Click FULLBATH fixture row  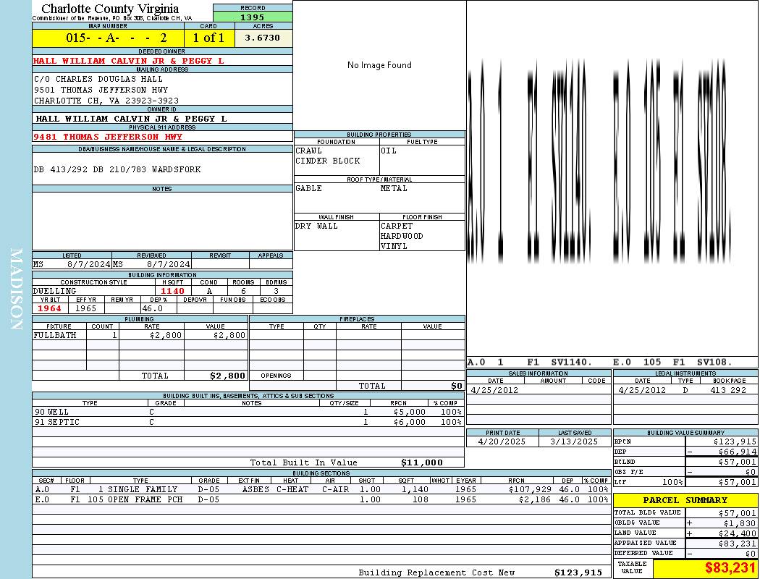(140, 335)
